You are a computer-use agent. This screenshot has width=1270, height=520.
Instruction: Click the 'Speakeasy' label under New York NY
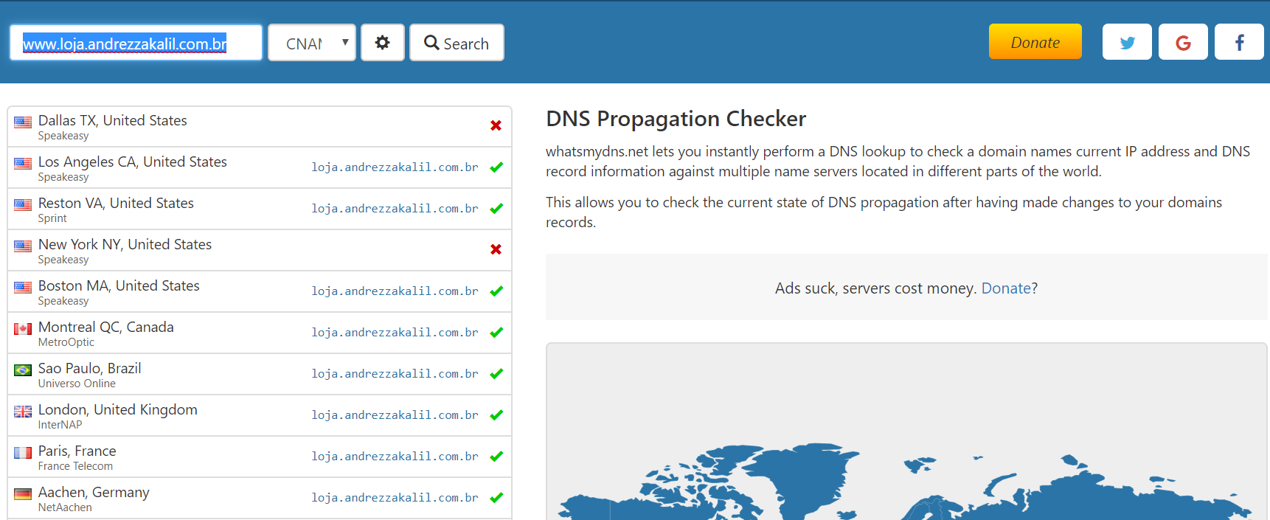[x=63, y=260]
